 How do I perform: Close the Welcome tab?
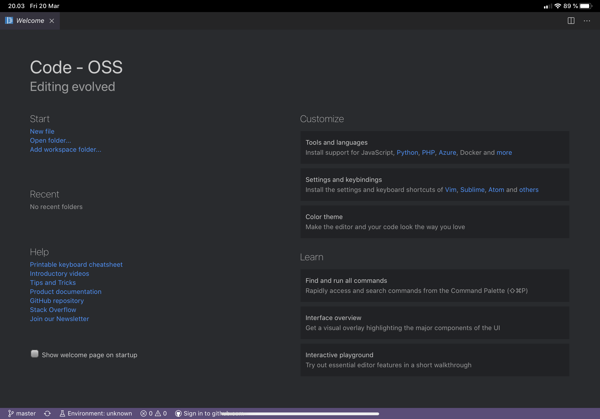click(x=52, y=21)
